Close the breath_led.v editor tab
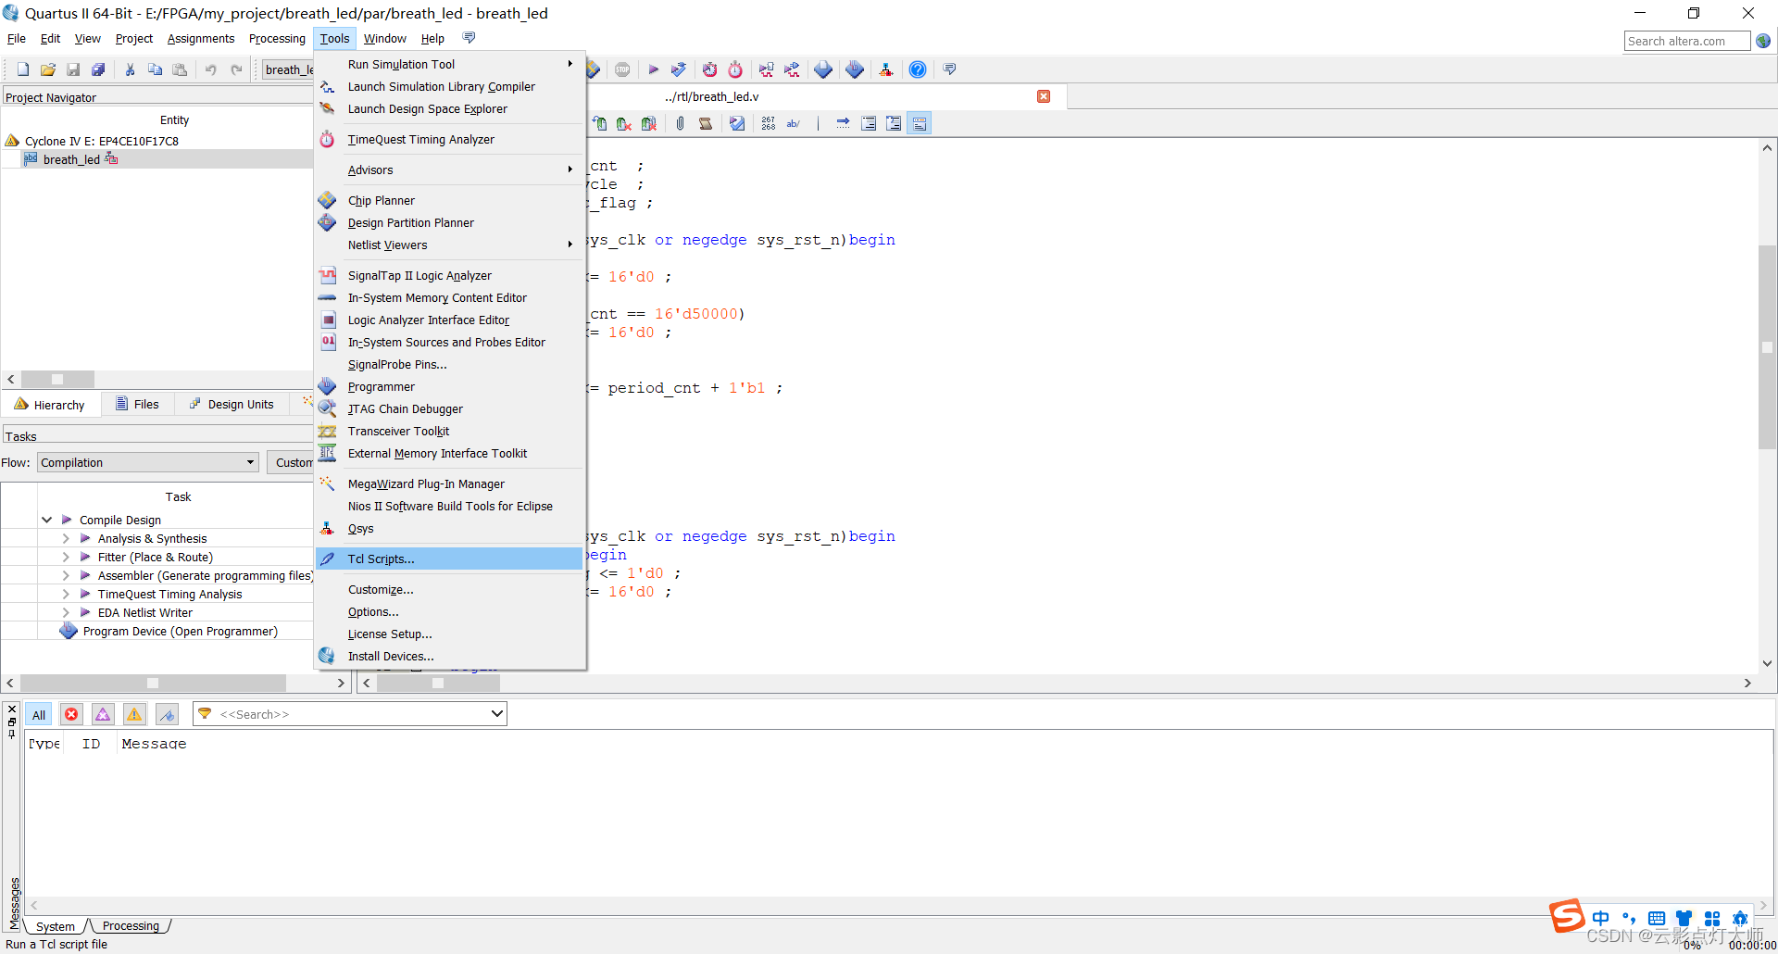 point(1044,96)
